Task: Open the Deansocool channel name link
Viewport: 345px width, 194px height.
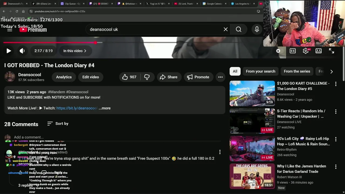Action: pos(30,75)
